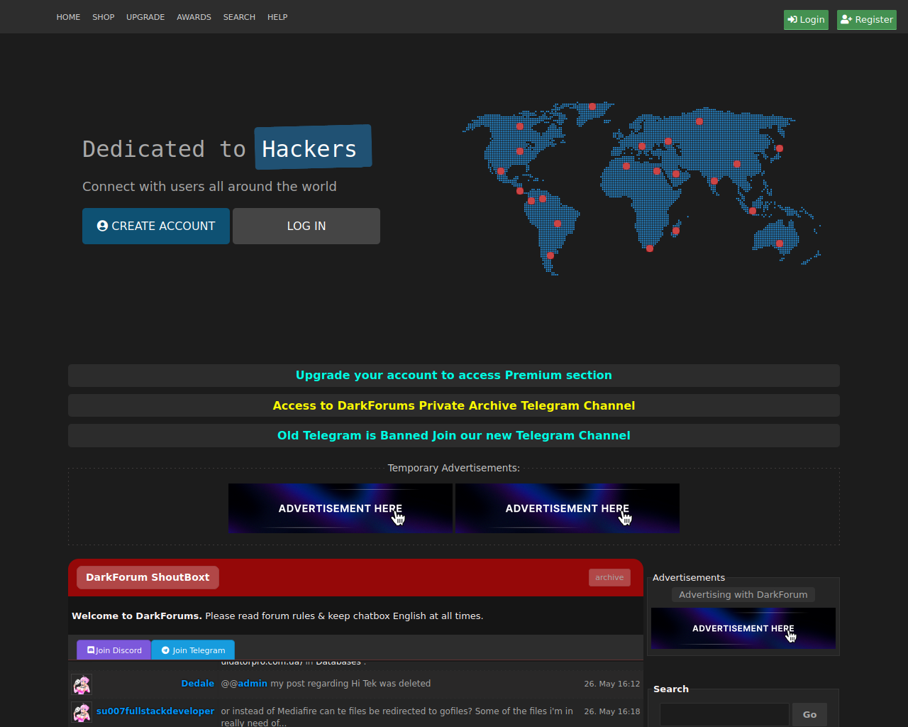Click the right temporary advertisement banner
The image size is (908, 727).
[x=567, y=508]
